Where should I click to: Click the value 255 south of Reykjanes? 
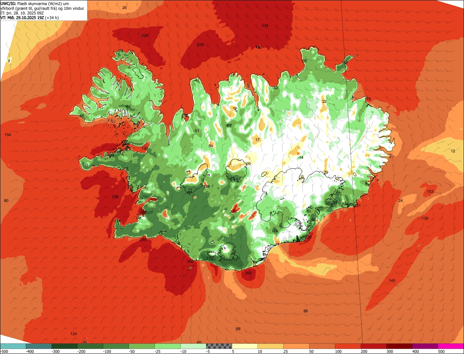143,240
